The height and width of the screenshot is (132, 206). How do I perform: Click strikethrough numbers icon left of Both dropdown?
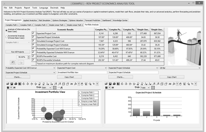[x=38, y=87]
